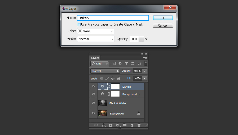Image resolution: width=238 pixels, height=135 pixels.
Task: Select the Layers tab
Action: click(95, 58)
